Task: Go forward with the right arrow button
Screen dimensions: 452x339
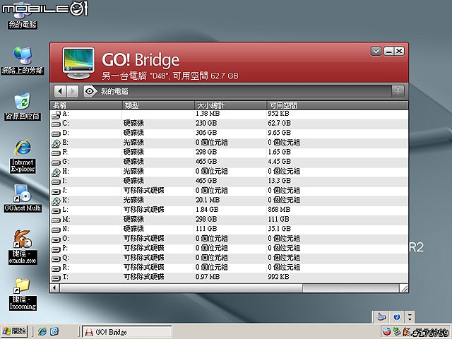Action: click(x=73, y=92)
